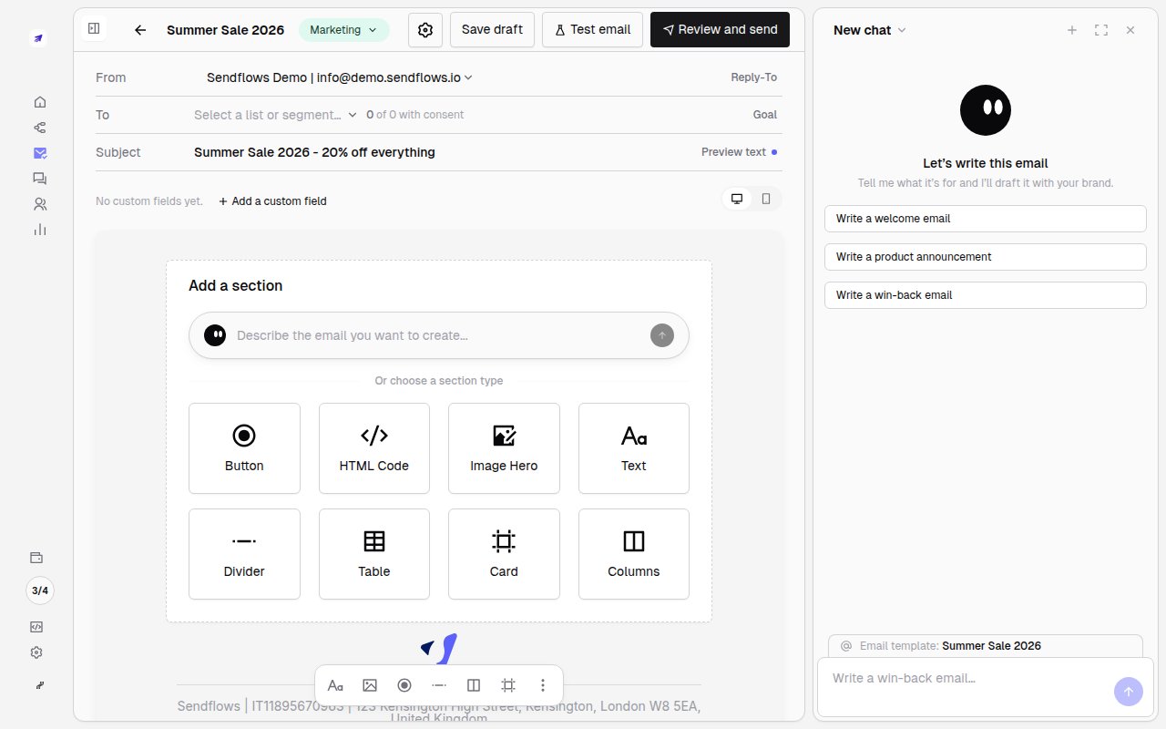Insert columns from floating toolbar
1166x729 pixels.
point(474,685)
